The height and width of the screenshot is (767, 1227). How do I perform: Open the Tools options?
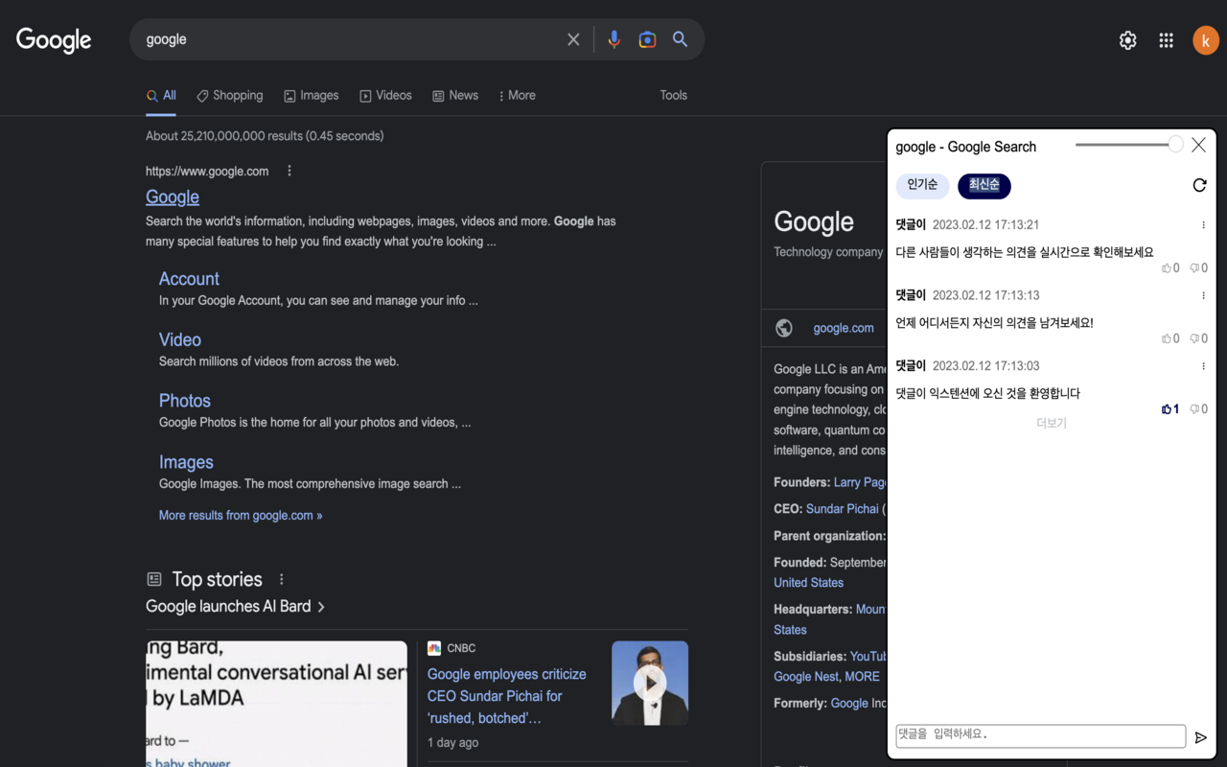(674, 95)
